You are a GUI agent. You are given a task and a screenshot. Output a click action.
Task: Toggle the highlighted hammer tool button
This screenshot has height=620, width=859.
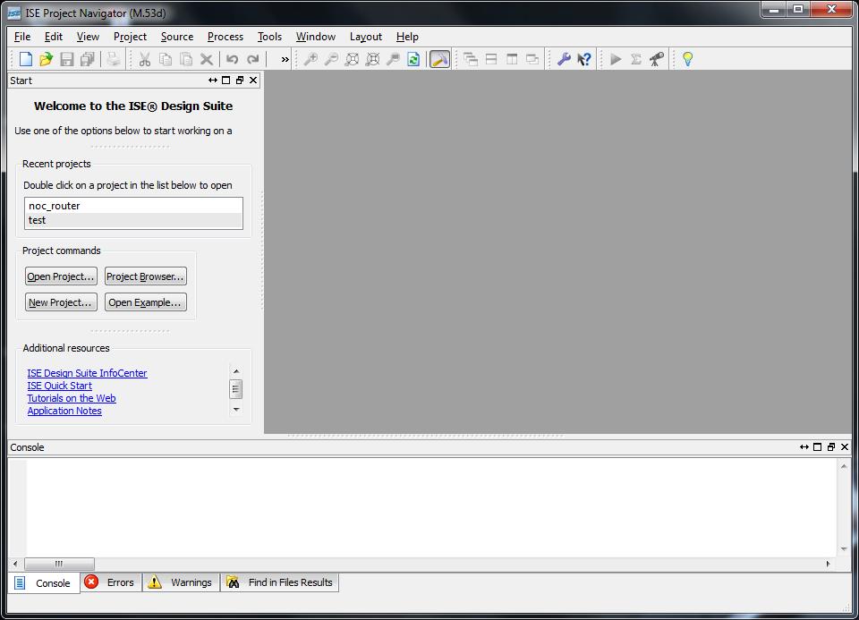[x=439, y=59]
